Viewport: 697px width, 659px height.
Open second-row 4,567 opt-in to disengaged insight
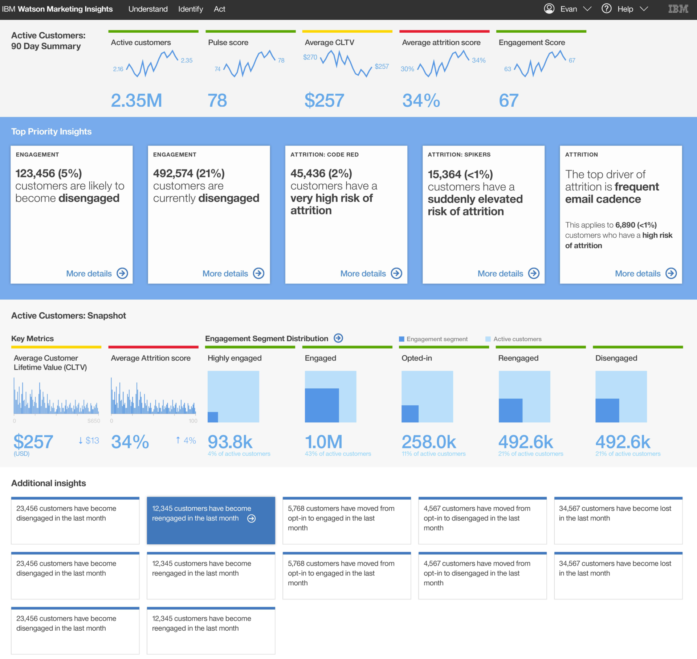coord(482,576)
